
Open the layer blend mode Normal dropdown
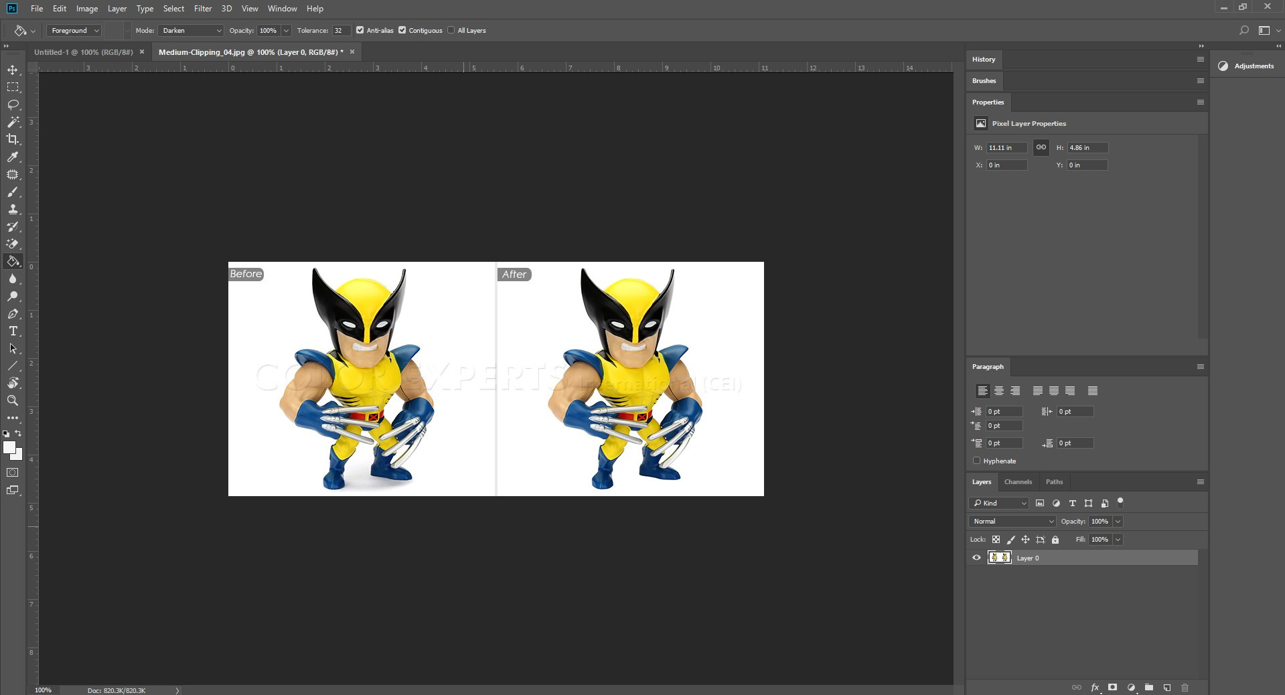point(1012,522)
